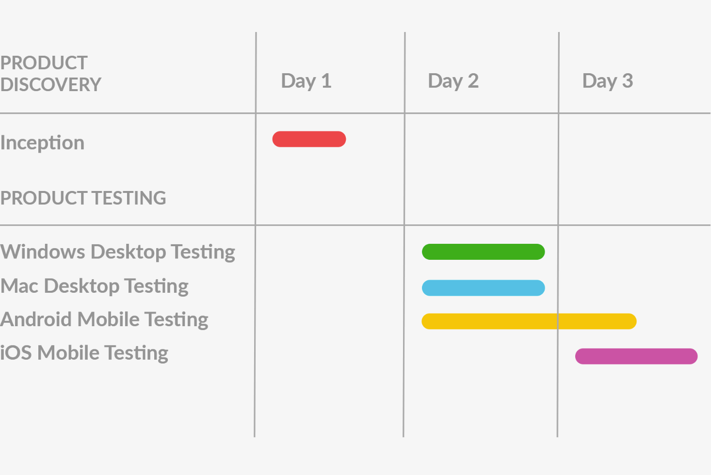Click the right end of the yellow bar
This screenshot has width=711, height=475.
630,321
